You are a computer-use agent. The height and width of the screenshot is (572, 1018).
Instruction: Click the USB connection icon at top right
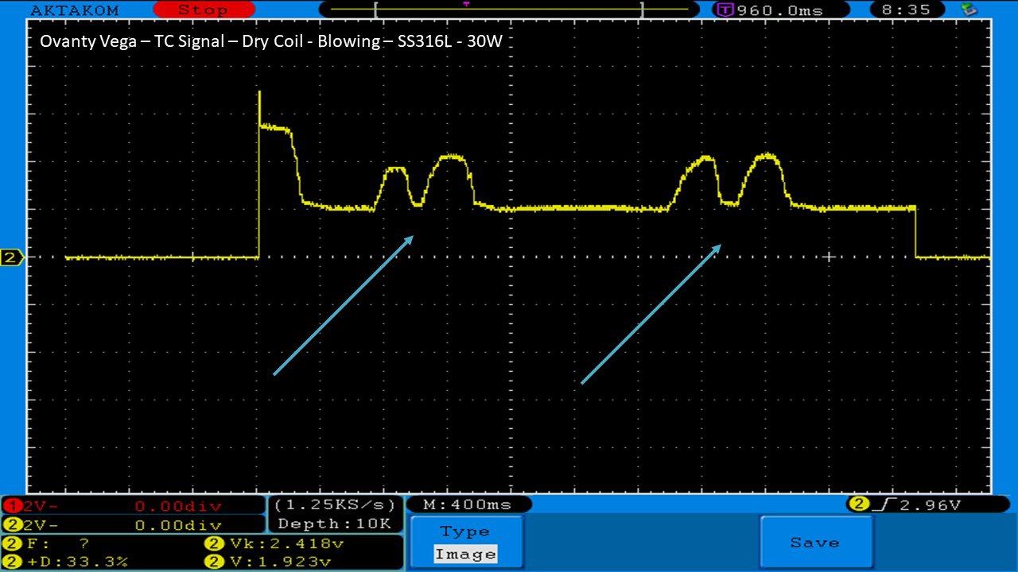click(969, 10)
